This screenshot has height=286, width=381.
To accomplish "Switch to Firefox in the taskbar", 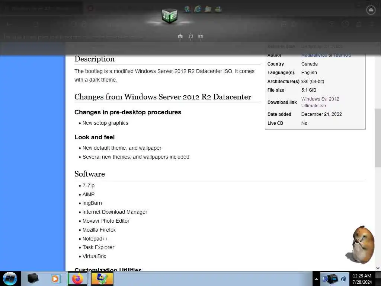I will (77, 279).
